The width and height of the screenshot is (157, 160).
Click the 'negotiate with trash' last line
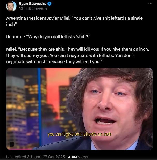click(54, 62)
